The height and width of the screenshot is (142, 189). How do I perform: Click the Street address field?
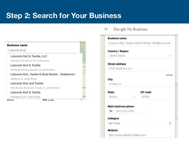[140, 68]
